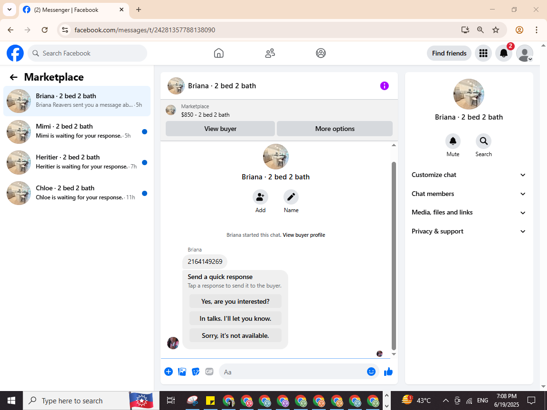Send quick reply "Sorry, it's not available."
This screenshot has height=410, width=547.
tap(235, 336)
